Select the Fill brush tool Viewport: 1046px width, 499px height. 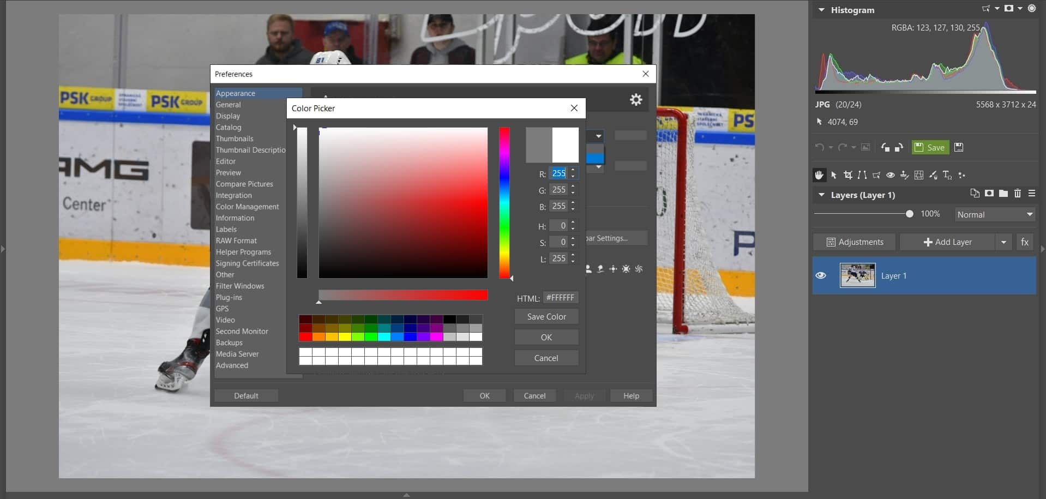[933, 175]
